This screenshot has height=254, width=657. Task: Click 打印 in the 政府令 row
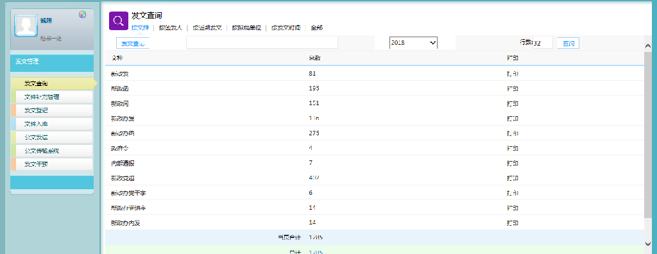point(513,148)
